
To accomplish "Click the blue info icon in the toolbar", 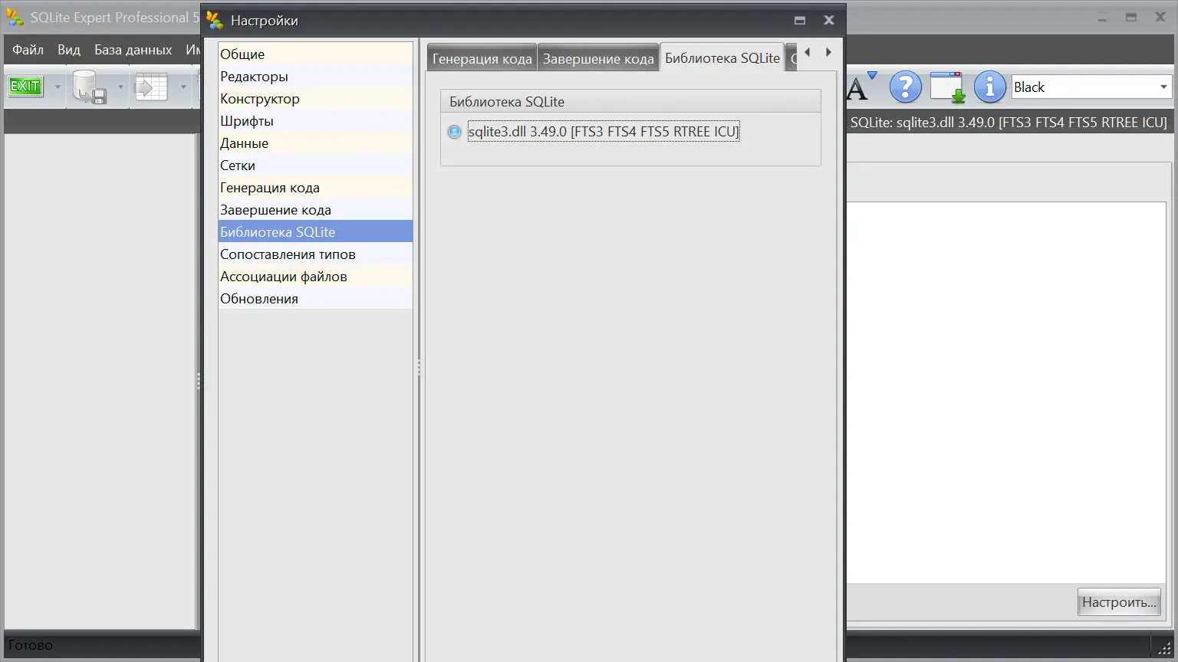I will [x=989, y=87].
